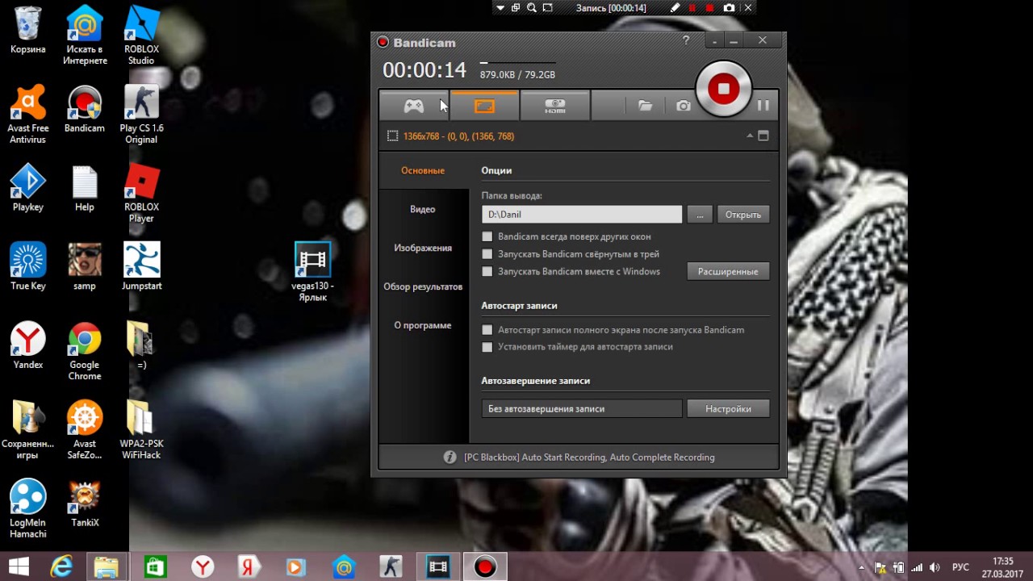Click Bandicam desktop shortcut
This screenshot has width=1033, height=581.
pos(85,110)
